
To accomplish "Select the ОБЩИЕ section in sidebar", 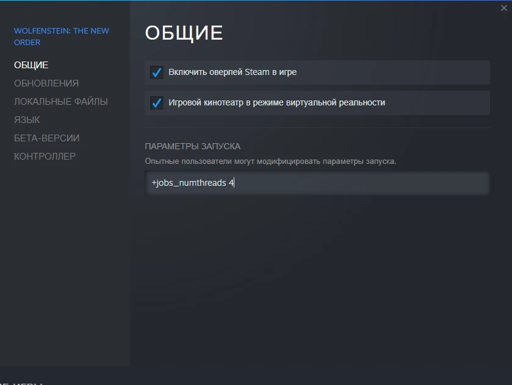I will [31, 65].
